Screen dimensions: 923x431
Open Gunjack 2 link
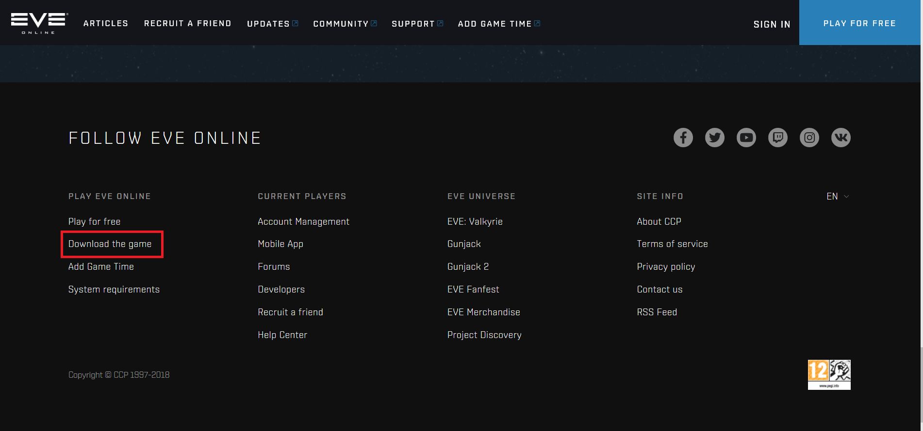point(468,266)
